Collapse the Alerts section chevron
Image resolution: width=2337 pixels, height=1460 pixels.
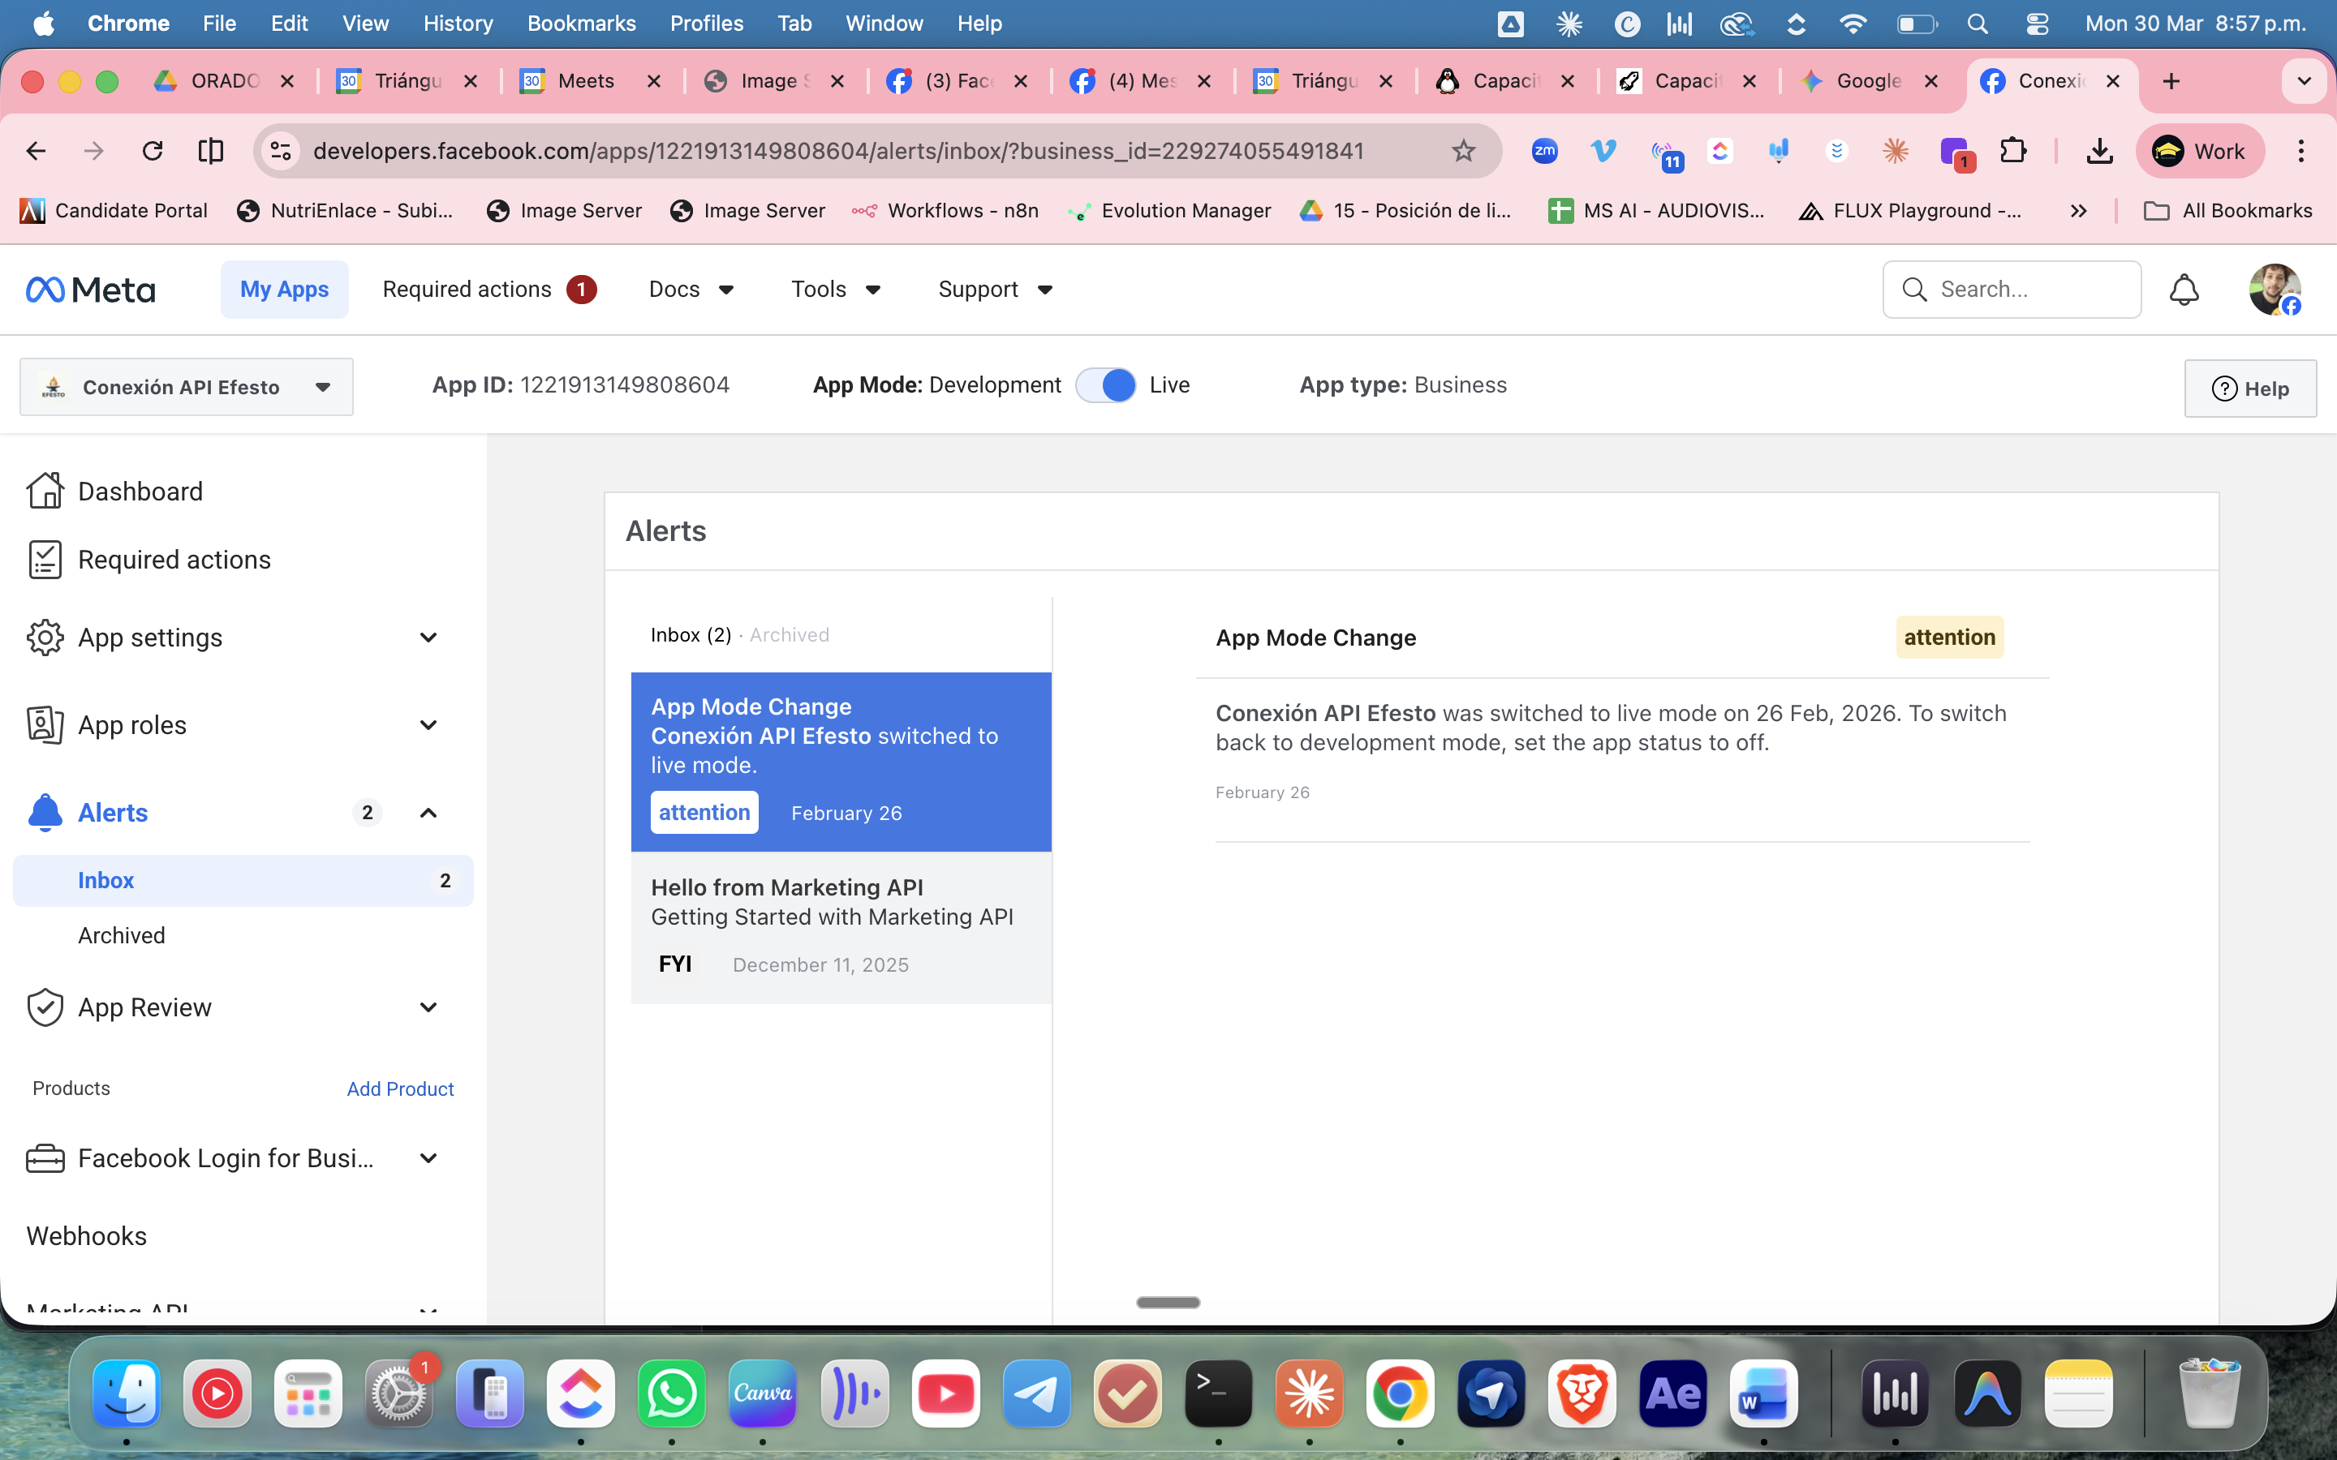428,813
